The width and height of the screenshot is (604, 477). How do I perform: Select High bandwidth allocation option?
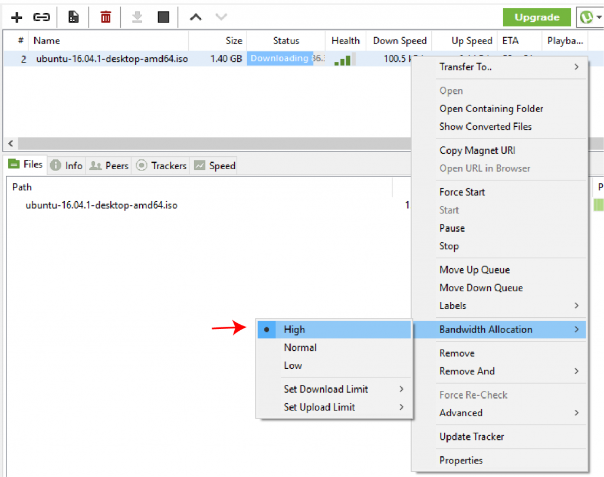[x=334, y=330]
